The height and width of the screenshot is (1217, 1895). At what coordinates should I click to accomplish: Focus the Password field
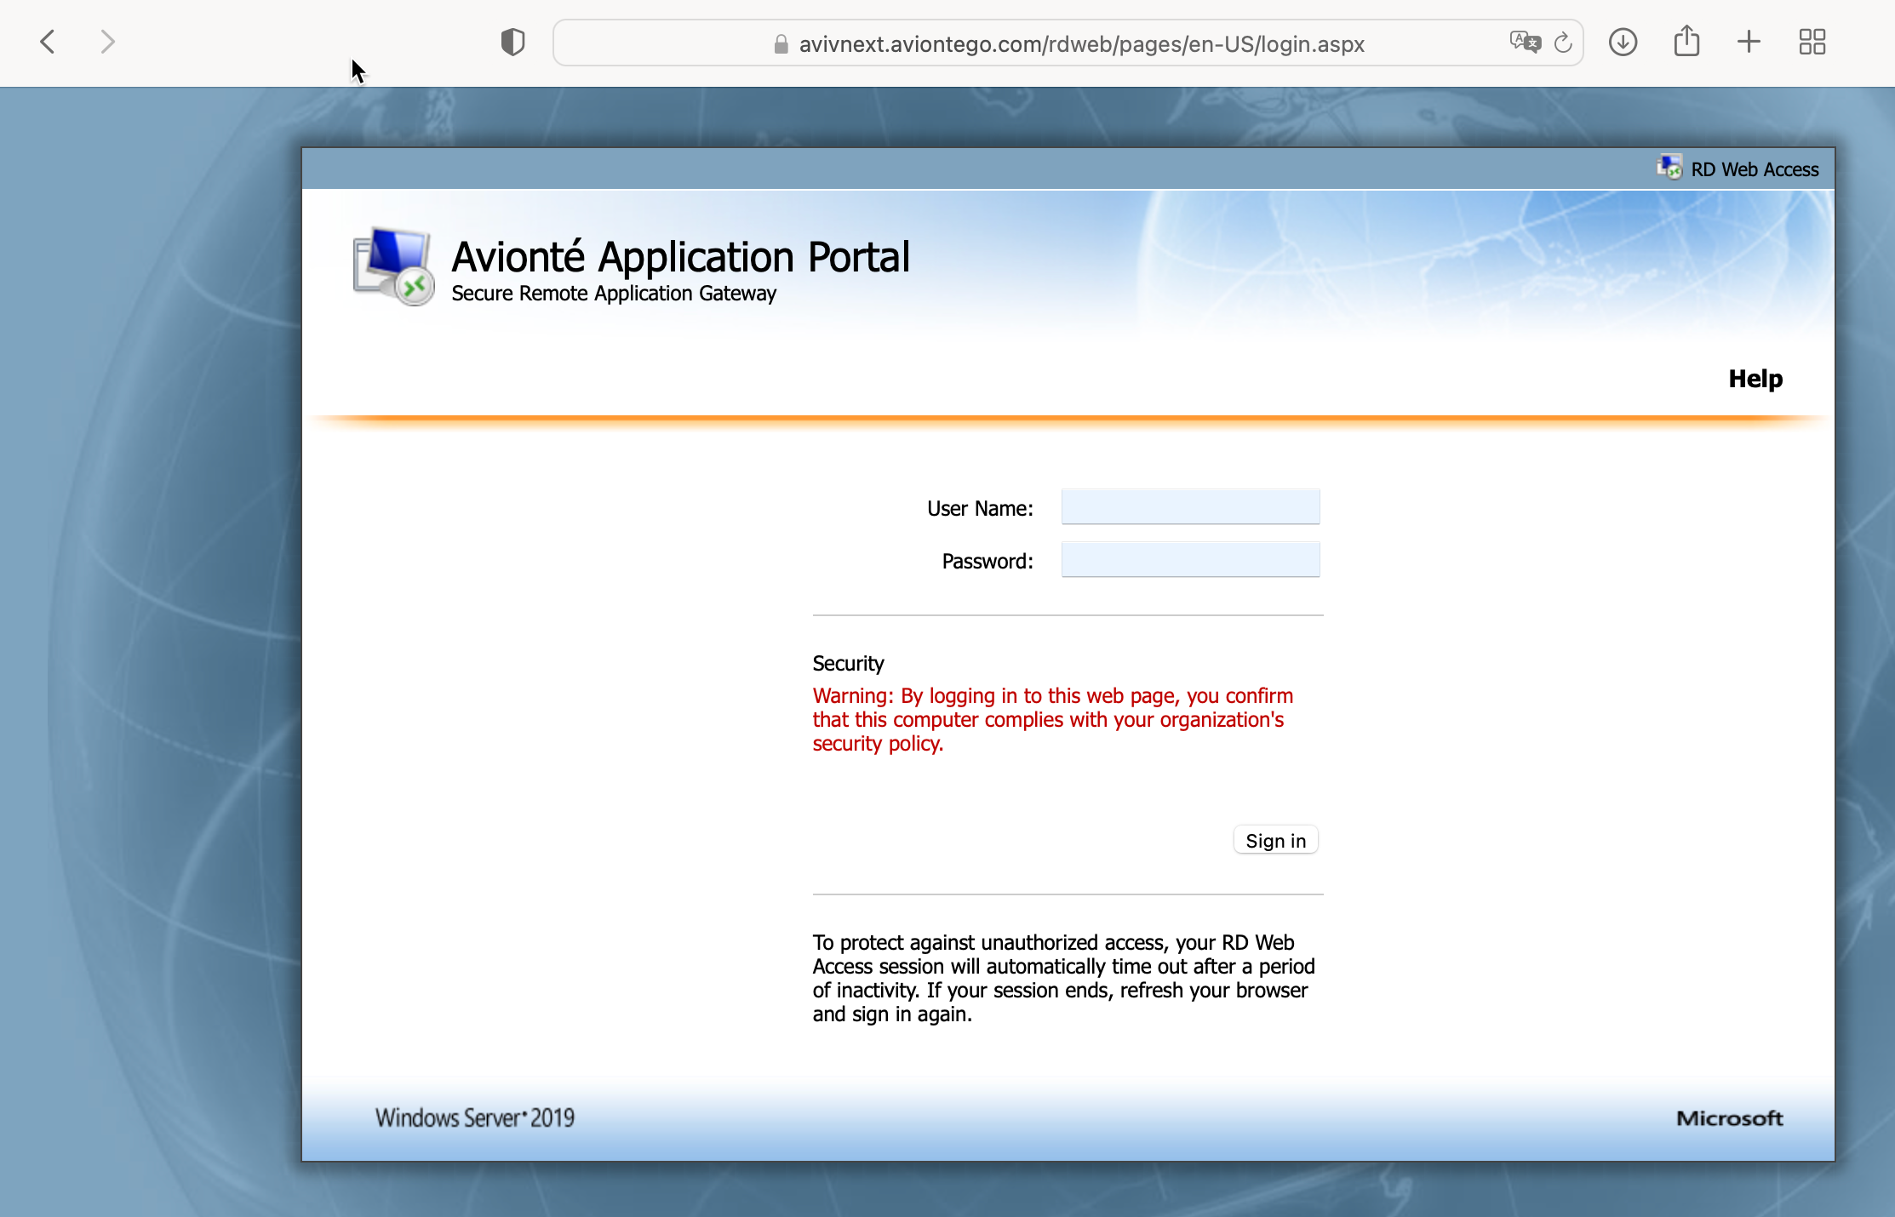click(x=1190, y=560)
